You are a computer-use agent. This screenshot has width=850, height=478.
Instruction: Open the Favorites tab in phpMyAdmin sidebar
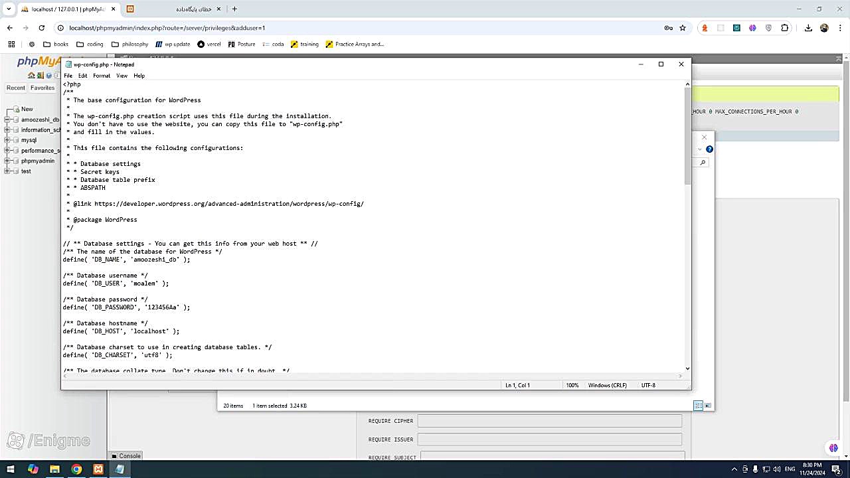[42, 88]
